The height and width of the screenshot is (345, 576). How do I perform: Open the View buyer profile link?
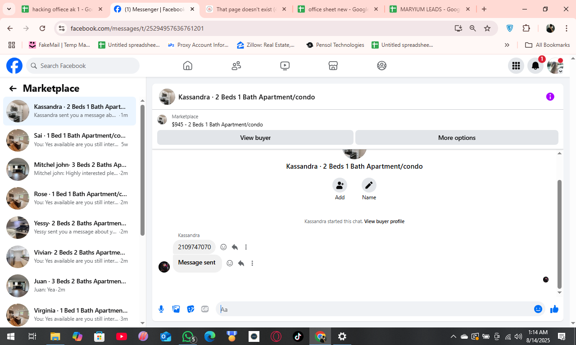click(x=384, y=221)
